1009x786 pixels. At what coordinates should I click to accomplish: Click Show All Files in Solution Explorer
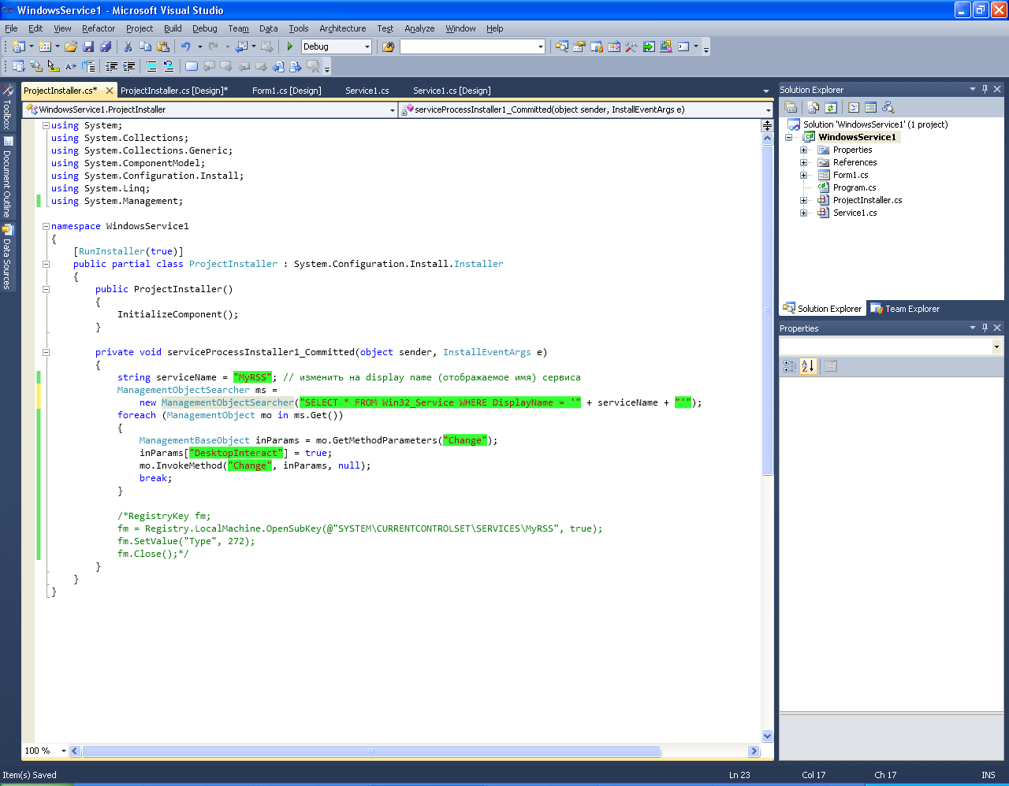coord(813,107)
